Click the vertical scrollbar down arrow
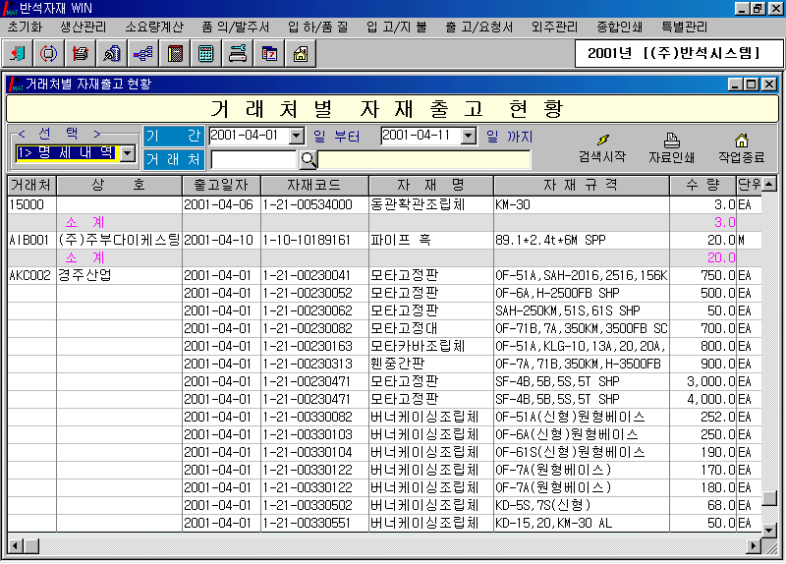The width and height of the screenshot is (786, 564). click(x=770, y=530)
